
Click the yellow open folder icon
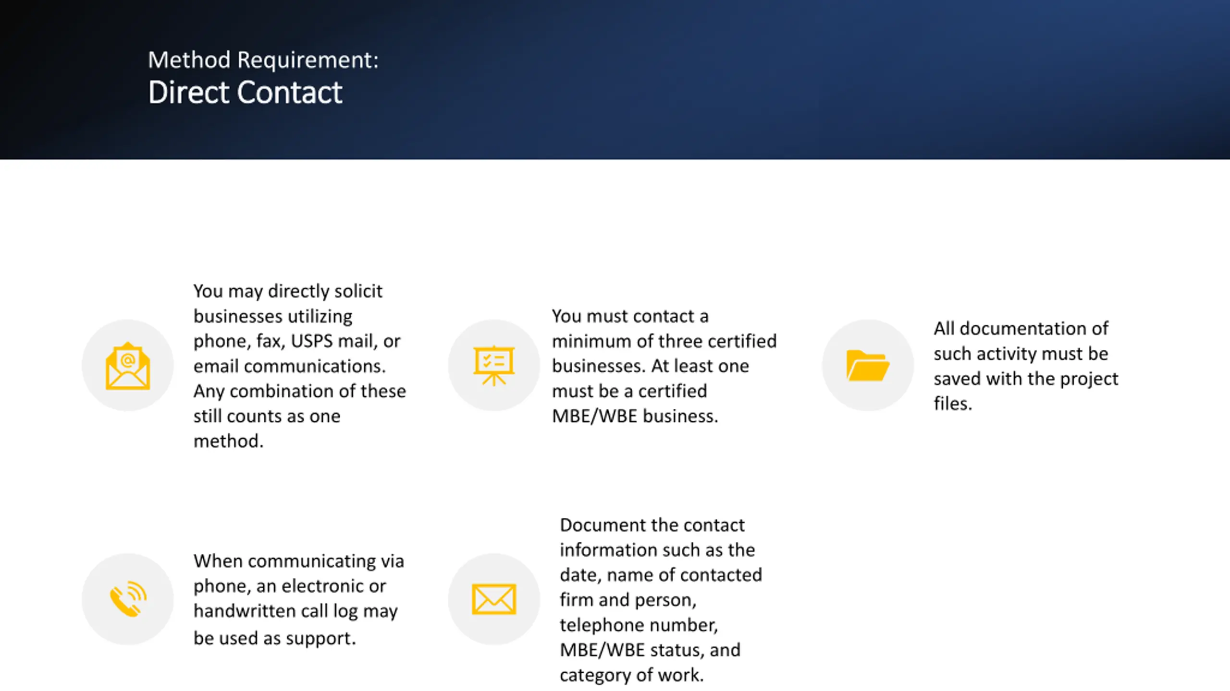tap(868, 366)
